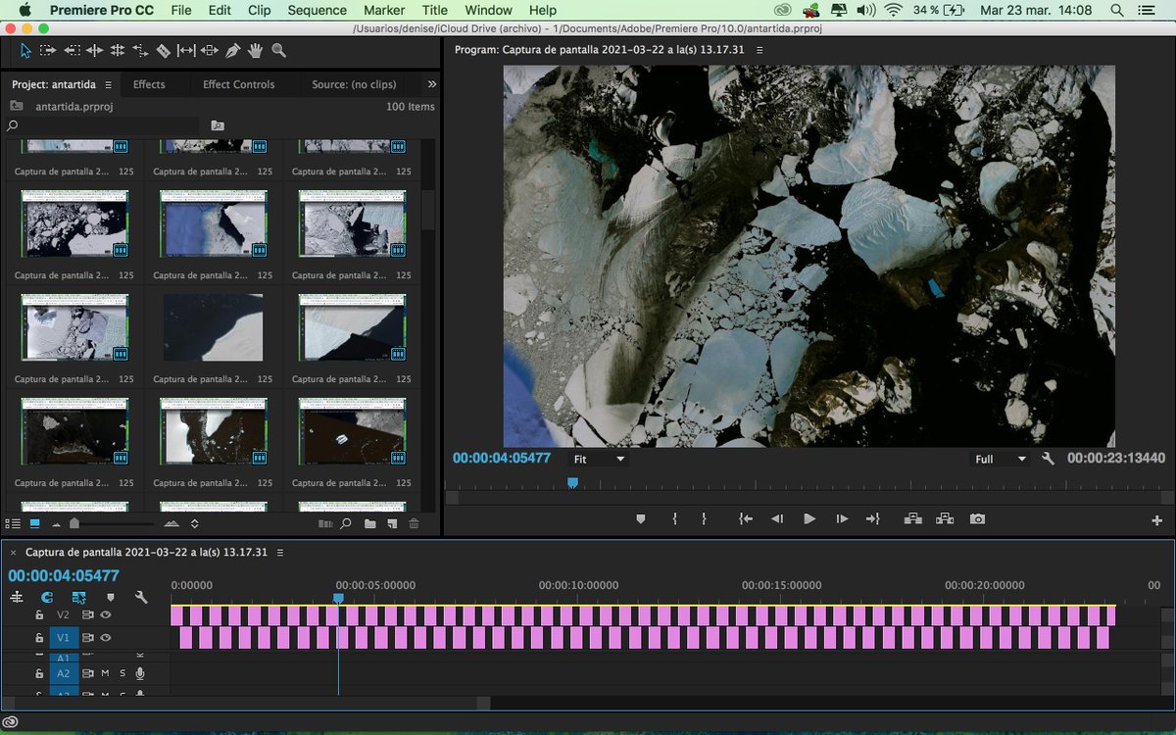The image size is (1176, 735).
Task: Click Go to In point button
Action: [746, 519]
